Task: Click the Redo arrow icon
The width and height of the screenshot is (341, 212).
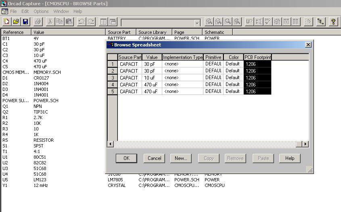Action: pyautogui.click(x=91, y=22)
